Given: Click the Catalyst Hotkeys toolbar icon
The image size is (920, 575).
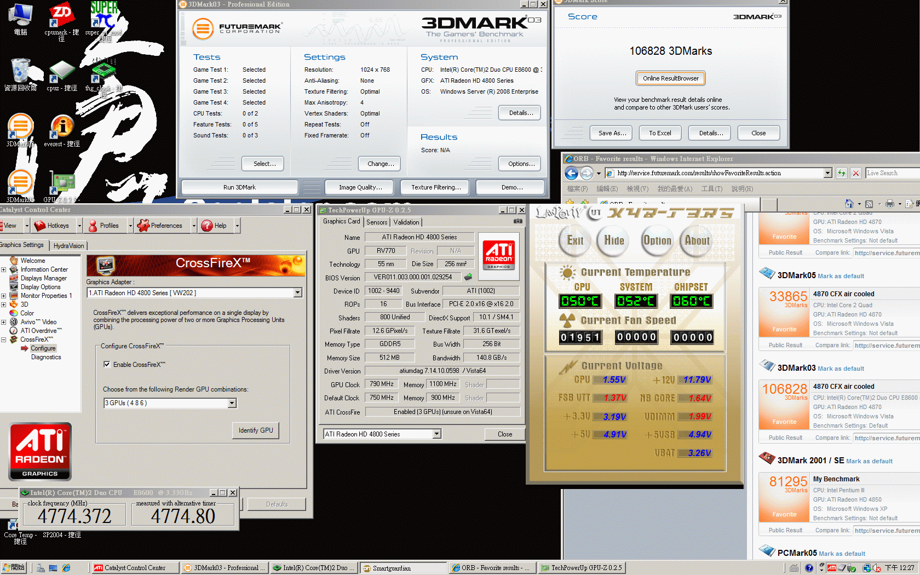Looking at the screenshot, I should (x=40, y=226).
